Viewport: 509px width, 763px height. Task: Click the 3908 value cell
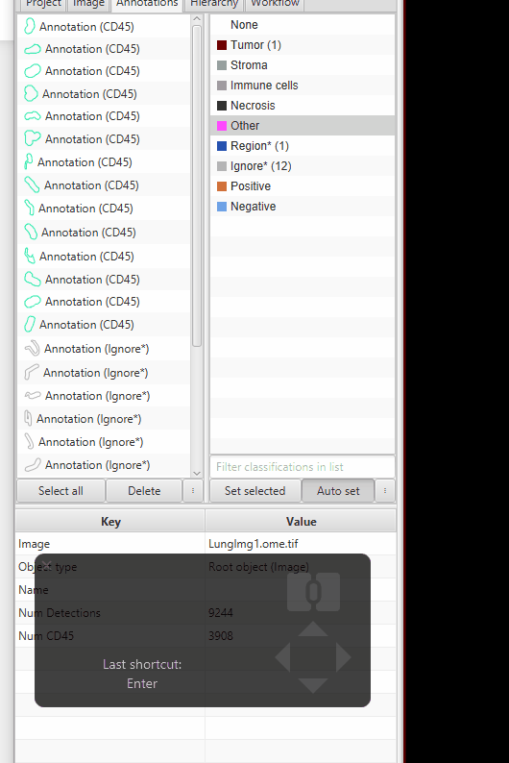[x=301, y=635]
